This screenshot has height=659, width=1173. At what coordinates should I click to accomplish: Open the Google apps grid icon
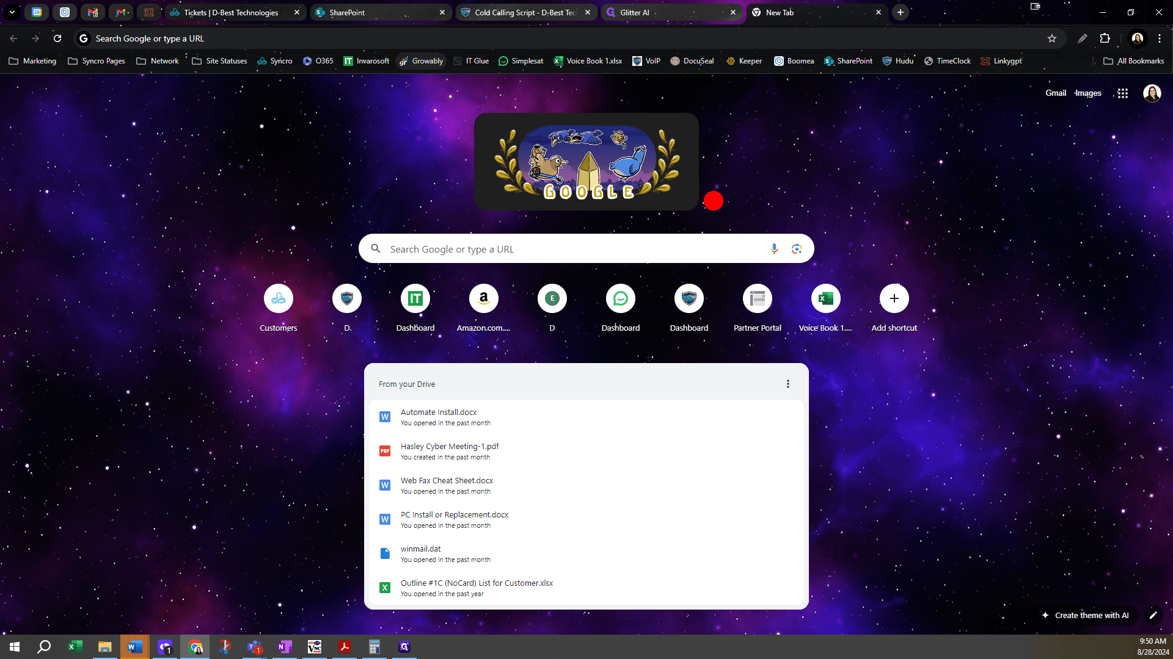click(1122, 93)
